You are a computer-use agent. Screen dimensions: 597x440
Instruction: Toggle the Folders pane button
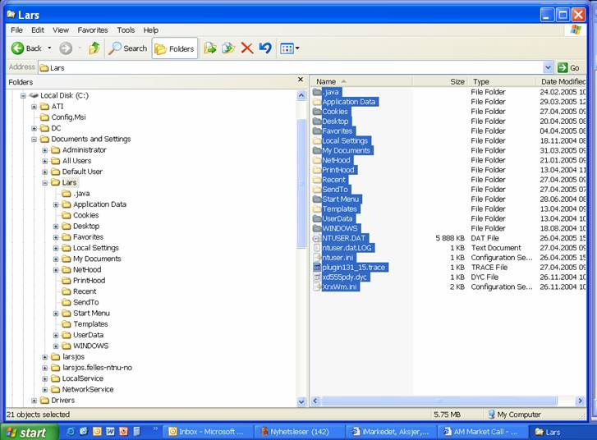pos(174,48)
